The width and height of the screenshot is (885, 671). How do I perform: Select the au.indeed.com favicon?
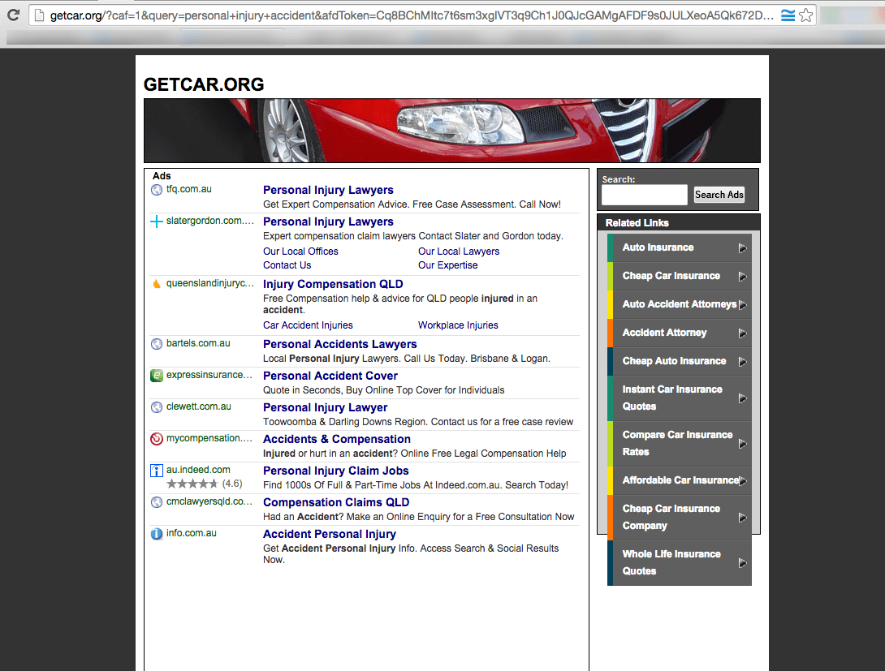click(x=156, y=471)
